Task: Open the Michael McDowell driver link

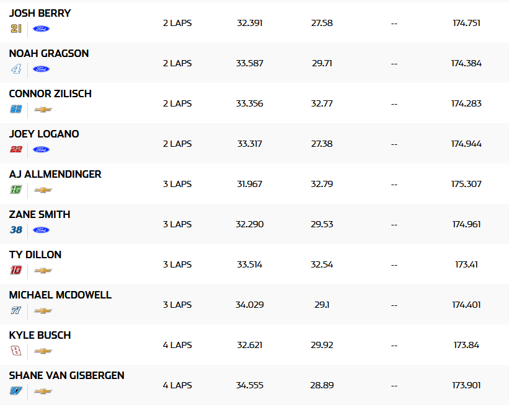Action: [60, 295]
